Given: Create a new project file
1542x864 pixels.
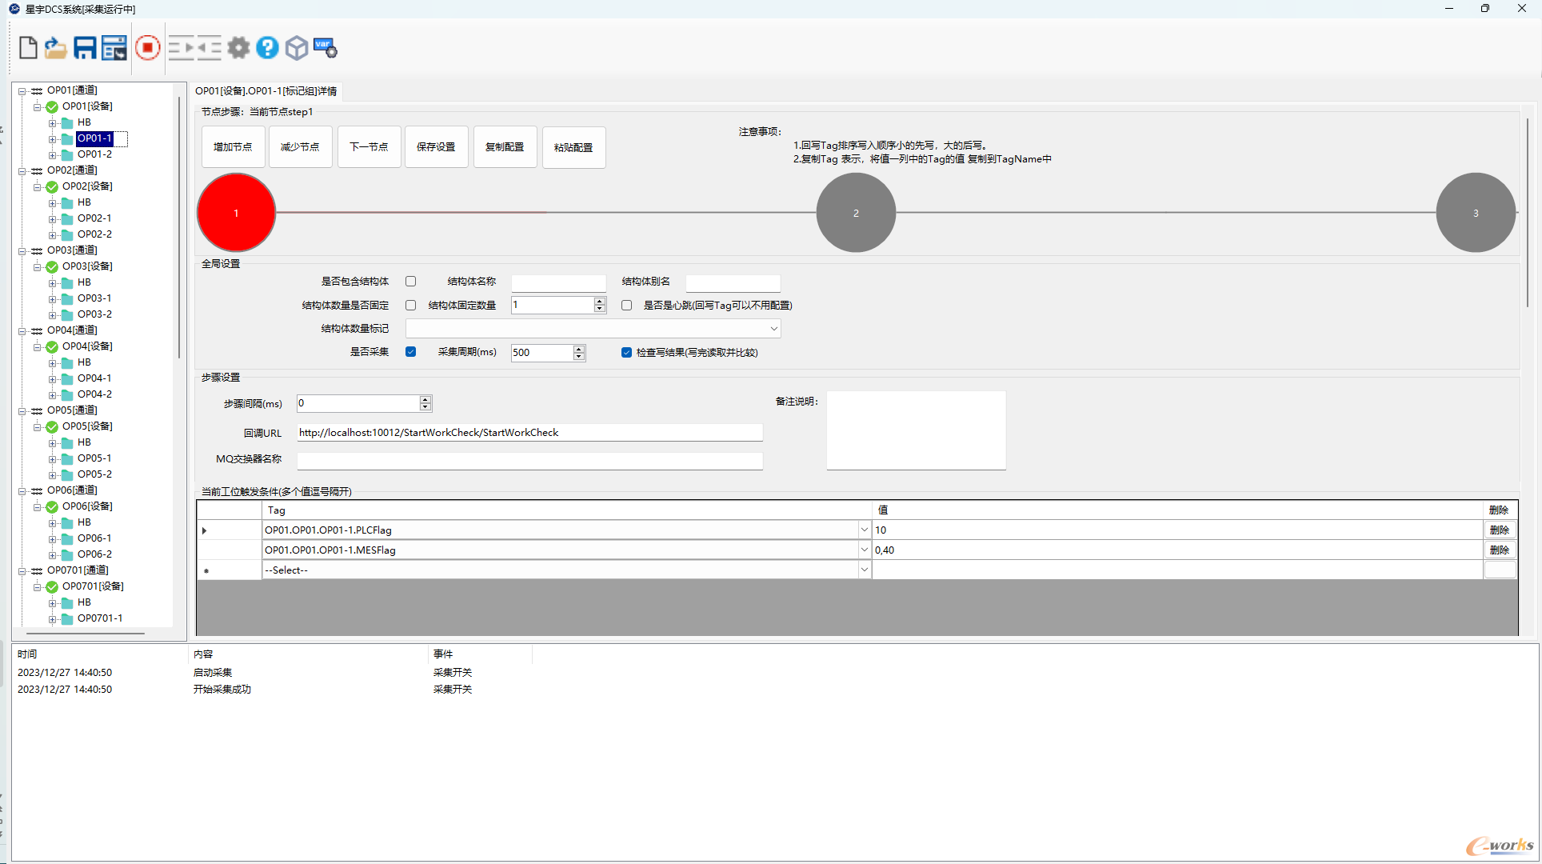Looking at the screenshot, I should pyautogui.click(x=28, y=48).
